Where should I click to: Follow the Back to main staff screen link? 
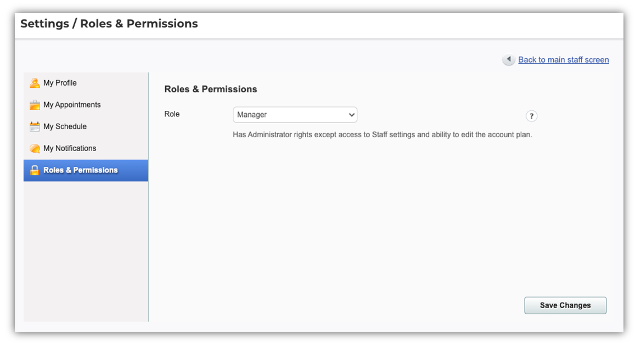(563, 59)
